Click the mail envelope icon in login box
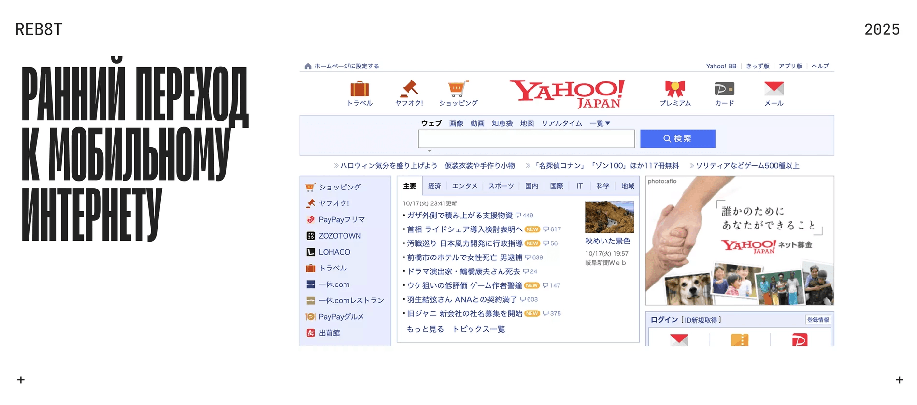This screenshot has height=405, width=917. point(679,339)
